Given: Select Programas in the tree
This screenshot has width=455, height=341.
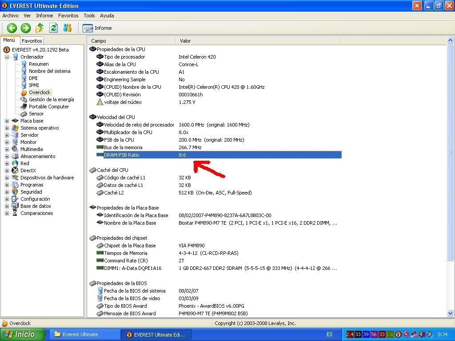Looking at the screenshot, I should coord(32,185).
